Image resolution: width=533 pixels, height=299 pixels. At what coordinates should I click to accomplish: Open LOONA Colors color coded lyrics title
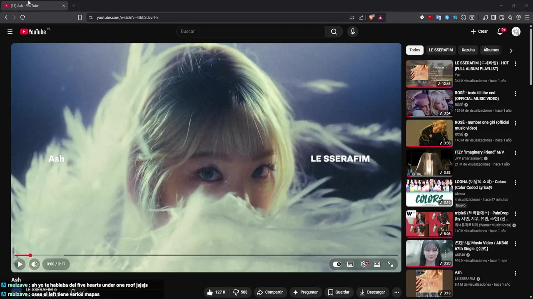(x=481, y=185)
